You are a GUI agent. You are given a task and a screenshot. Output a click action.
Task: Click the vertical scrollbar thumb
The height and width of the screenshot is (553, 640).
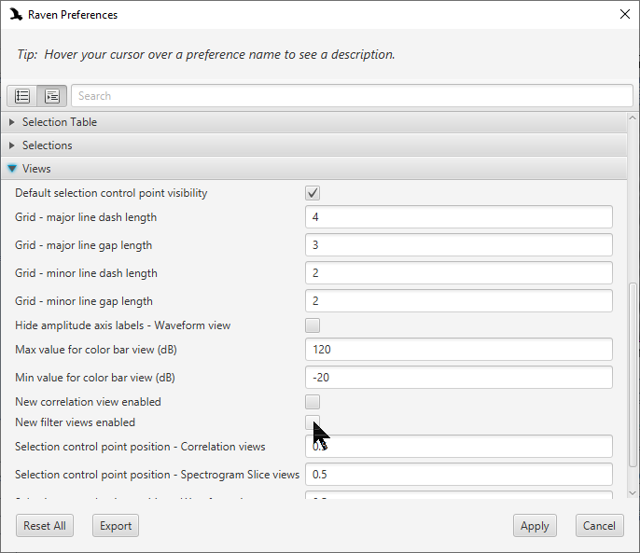click(633, 375)
